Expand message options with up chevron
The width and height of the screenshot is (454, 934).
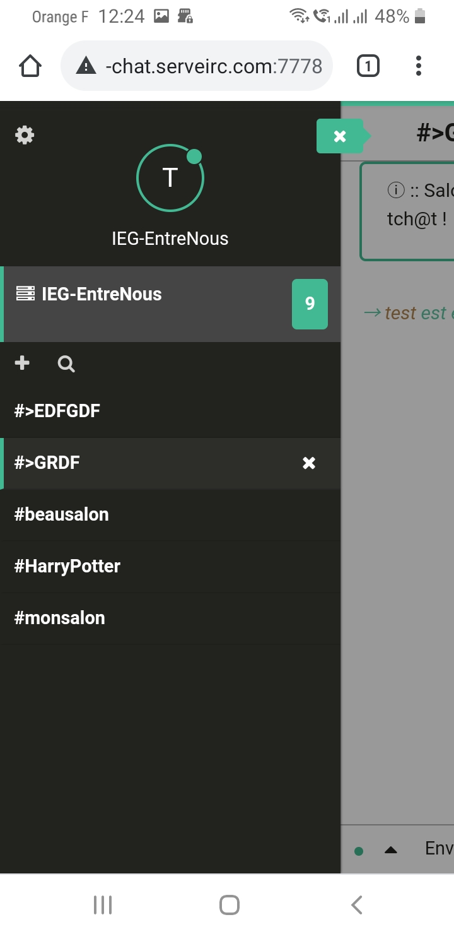pyautogui.click(x=390, y=850)
